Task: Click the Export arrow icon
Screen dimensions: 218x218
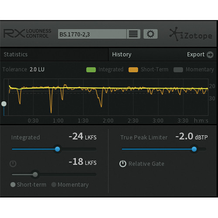Action: pyautogui.click(x=210, y=54)
